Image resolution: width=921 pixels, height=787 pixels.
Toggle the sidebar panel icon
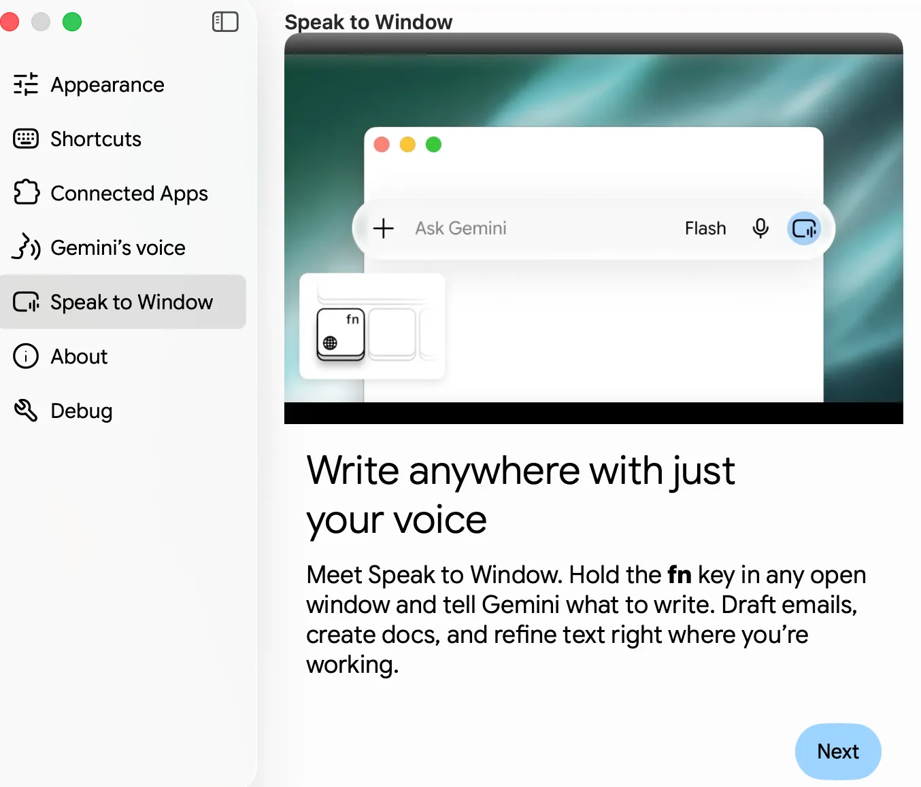pyautogui.click(x=225, y=22)
